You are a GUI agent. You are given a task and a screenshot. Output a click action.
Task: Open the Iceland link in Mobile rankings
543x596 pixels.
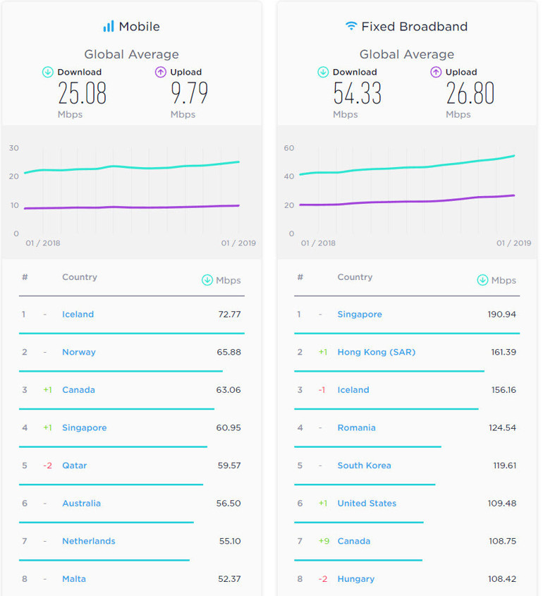[78, 315]
